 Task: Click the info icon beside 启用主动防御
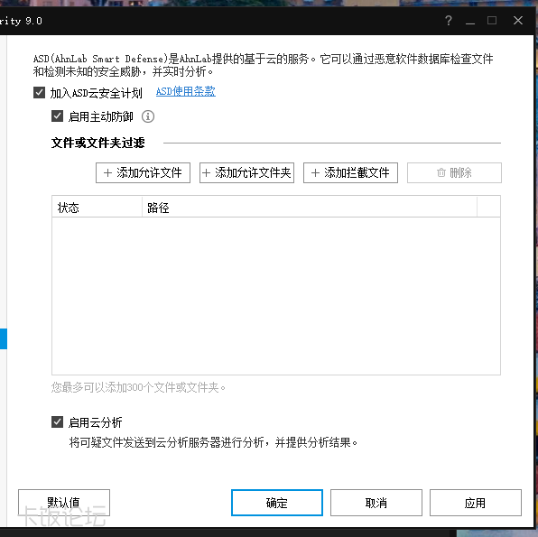click(148, 116)
